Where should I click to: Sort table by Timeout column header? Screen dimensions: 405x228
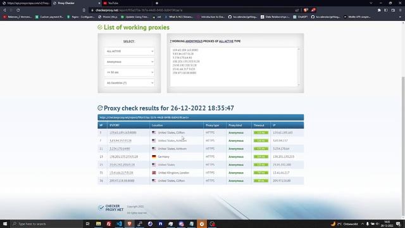[261, 125]
